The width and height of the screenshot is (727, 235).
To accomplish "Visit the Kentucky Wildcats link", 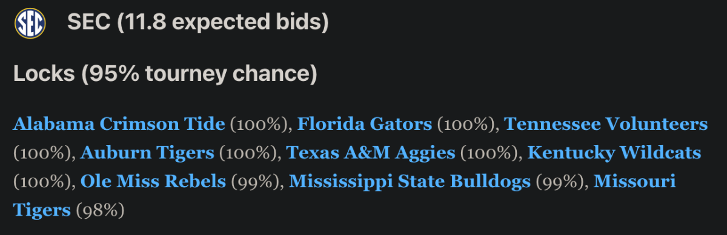I will (x=614, y=152).
